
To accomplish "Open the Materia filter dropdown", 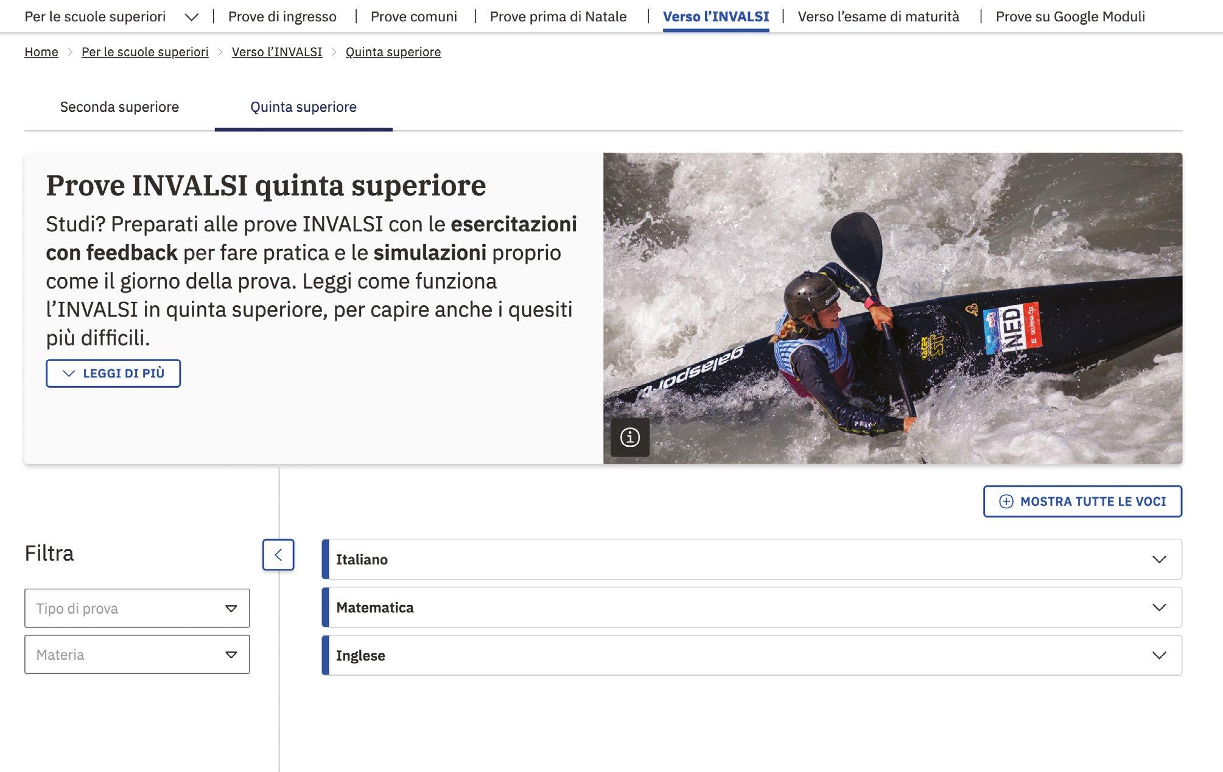I will point(137,654).
